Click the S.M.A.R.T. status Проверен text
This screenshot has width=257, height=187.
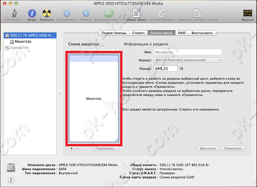[x=167, y=173]
